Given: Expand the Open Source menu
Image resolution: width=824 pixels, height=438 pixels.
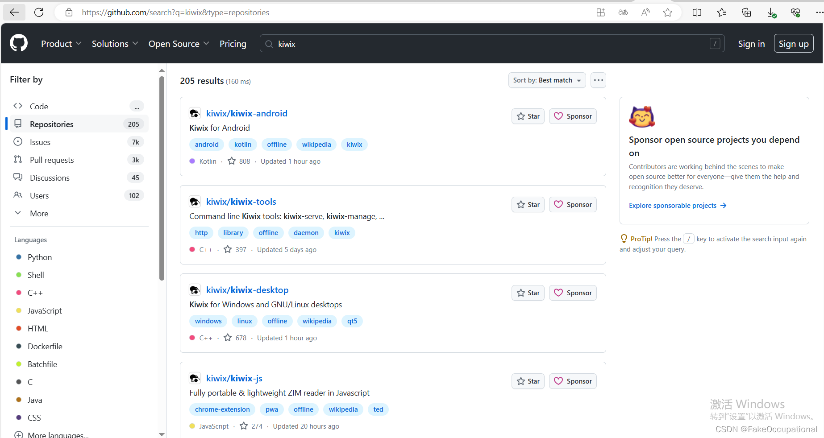Looking at the screenshot, I should click(179, 44).
